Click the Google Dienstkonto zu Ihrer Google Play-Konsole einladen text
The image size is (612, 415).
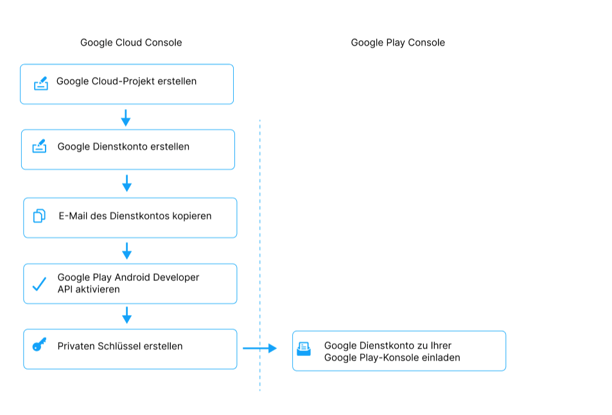tap(392, 351)
